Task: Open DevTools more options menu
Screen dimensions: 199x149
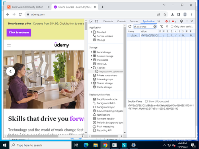Action: pyautogui.click(x=187, y=21)
